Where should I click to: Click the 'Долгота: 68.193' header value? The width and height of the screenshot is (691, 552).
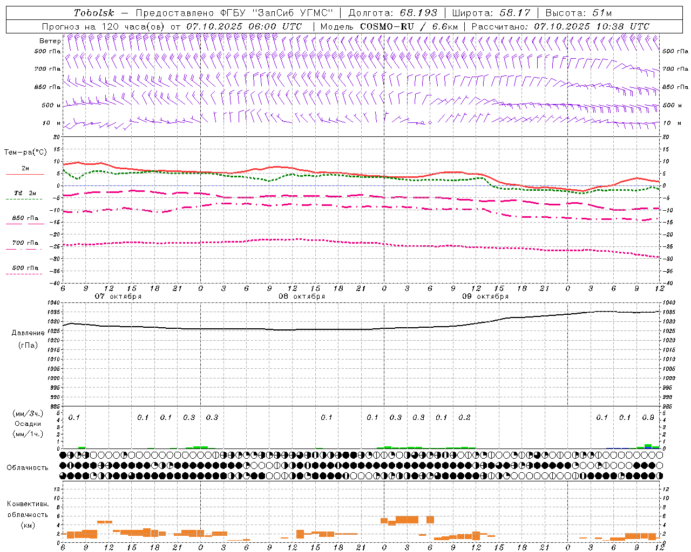pyautogui.click(x=392, y=13)
